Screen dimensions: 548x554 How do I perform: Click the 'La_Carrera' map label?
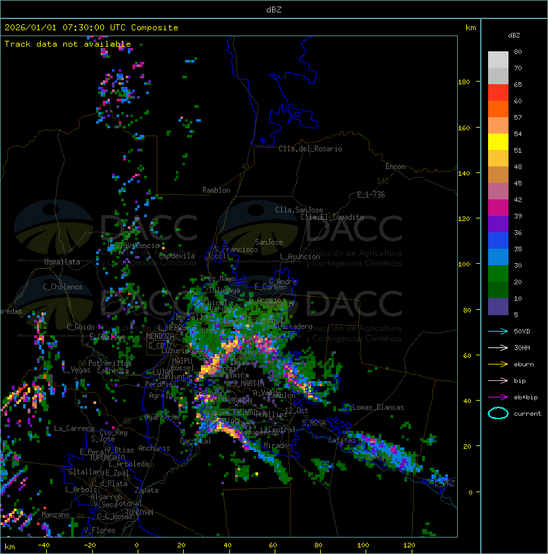74,428
